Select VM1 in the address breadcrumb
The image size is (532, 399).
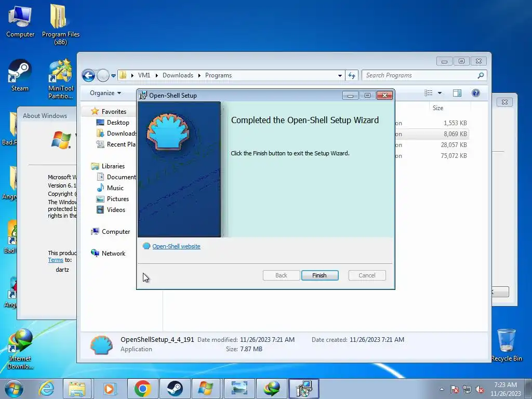pyautogui.click(x=144, y=75)
